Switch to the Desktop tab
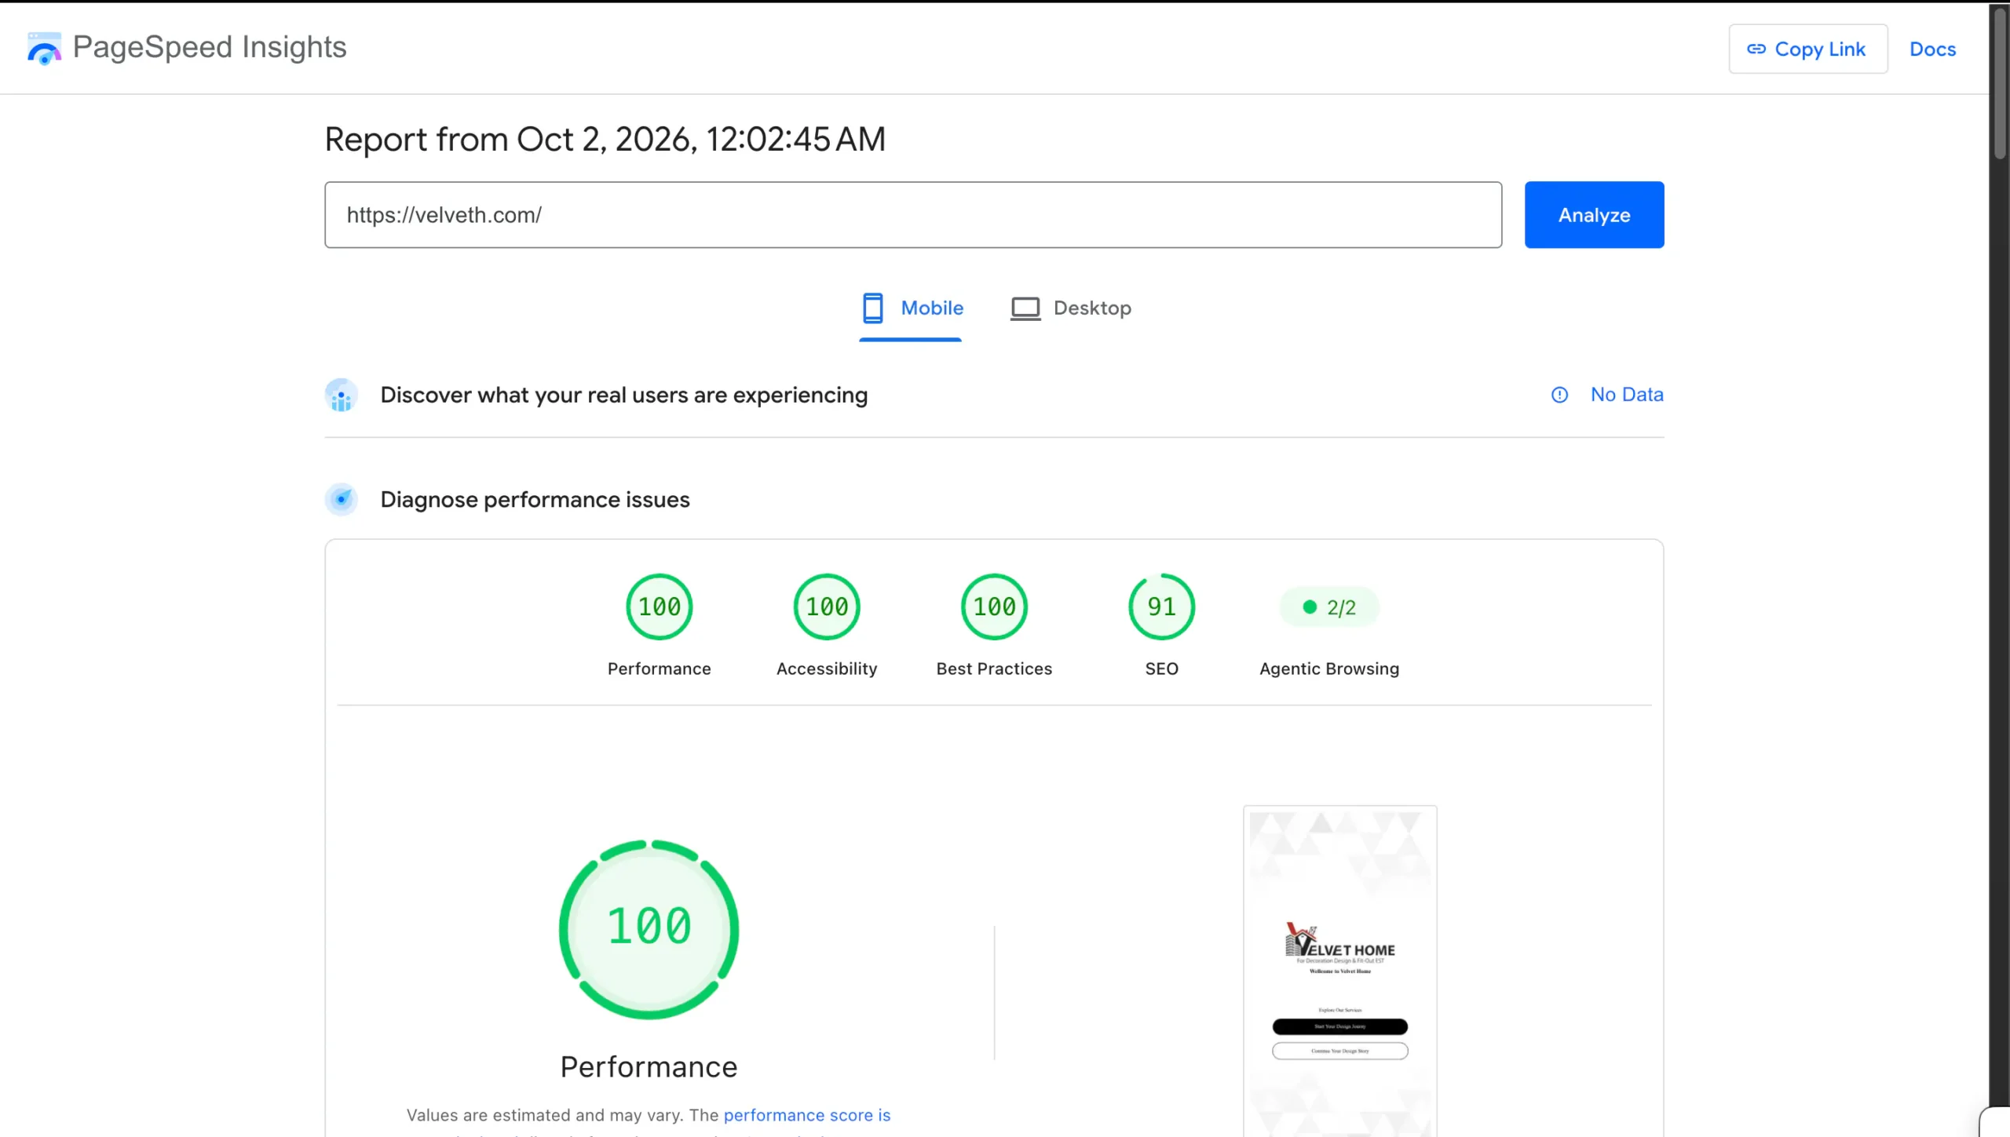 click(1071, 308)
